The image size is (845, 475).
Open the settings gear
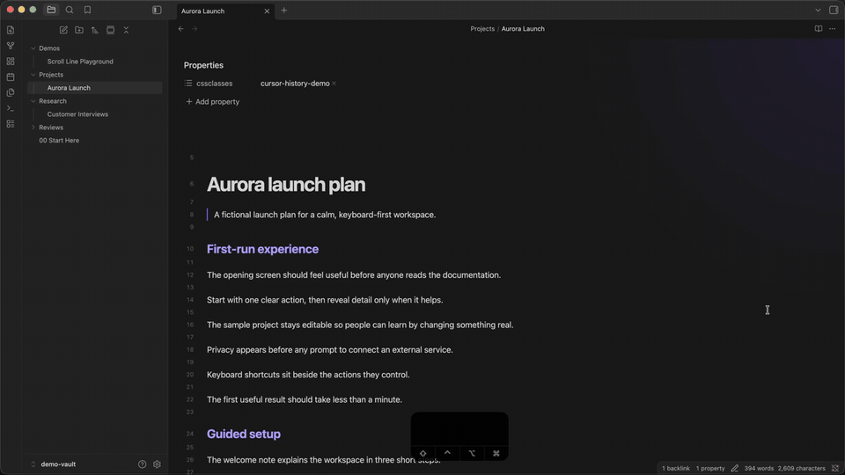tap(157, 464)
